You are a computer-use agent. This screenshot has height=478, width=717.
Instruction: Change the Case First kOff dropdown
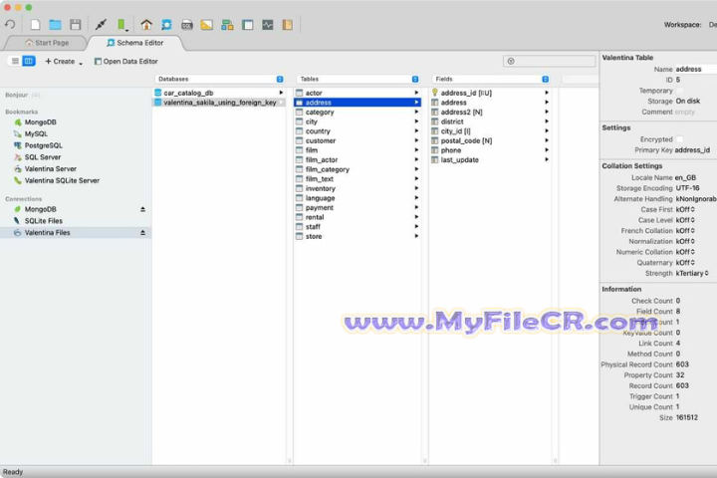point(685,209)
